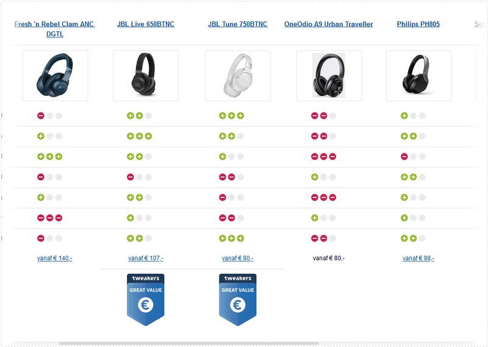Click the JBL Live 650BTNC headphone image
Viewport: 488px width, 347px height.
point(146,76)
